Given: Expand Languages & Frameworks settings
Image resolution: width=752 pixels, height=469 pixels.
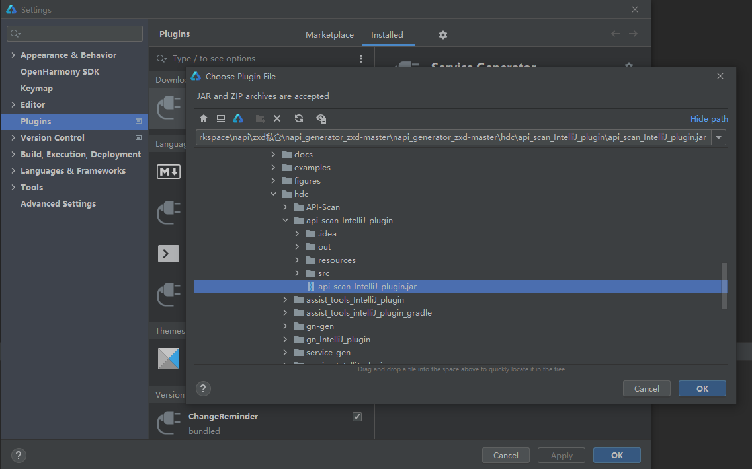Looking at the screenshot, I should [x=13, y=170].
